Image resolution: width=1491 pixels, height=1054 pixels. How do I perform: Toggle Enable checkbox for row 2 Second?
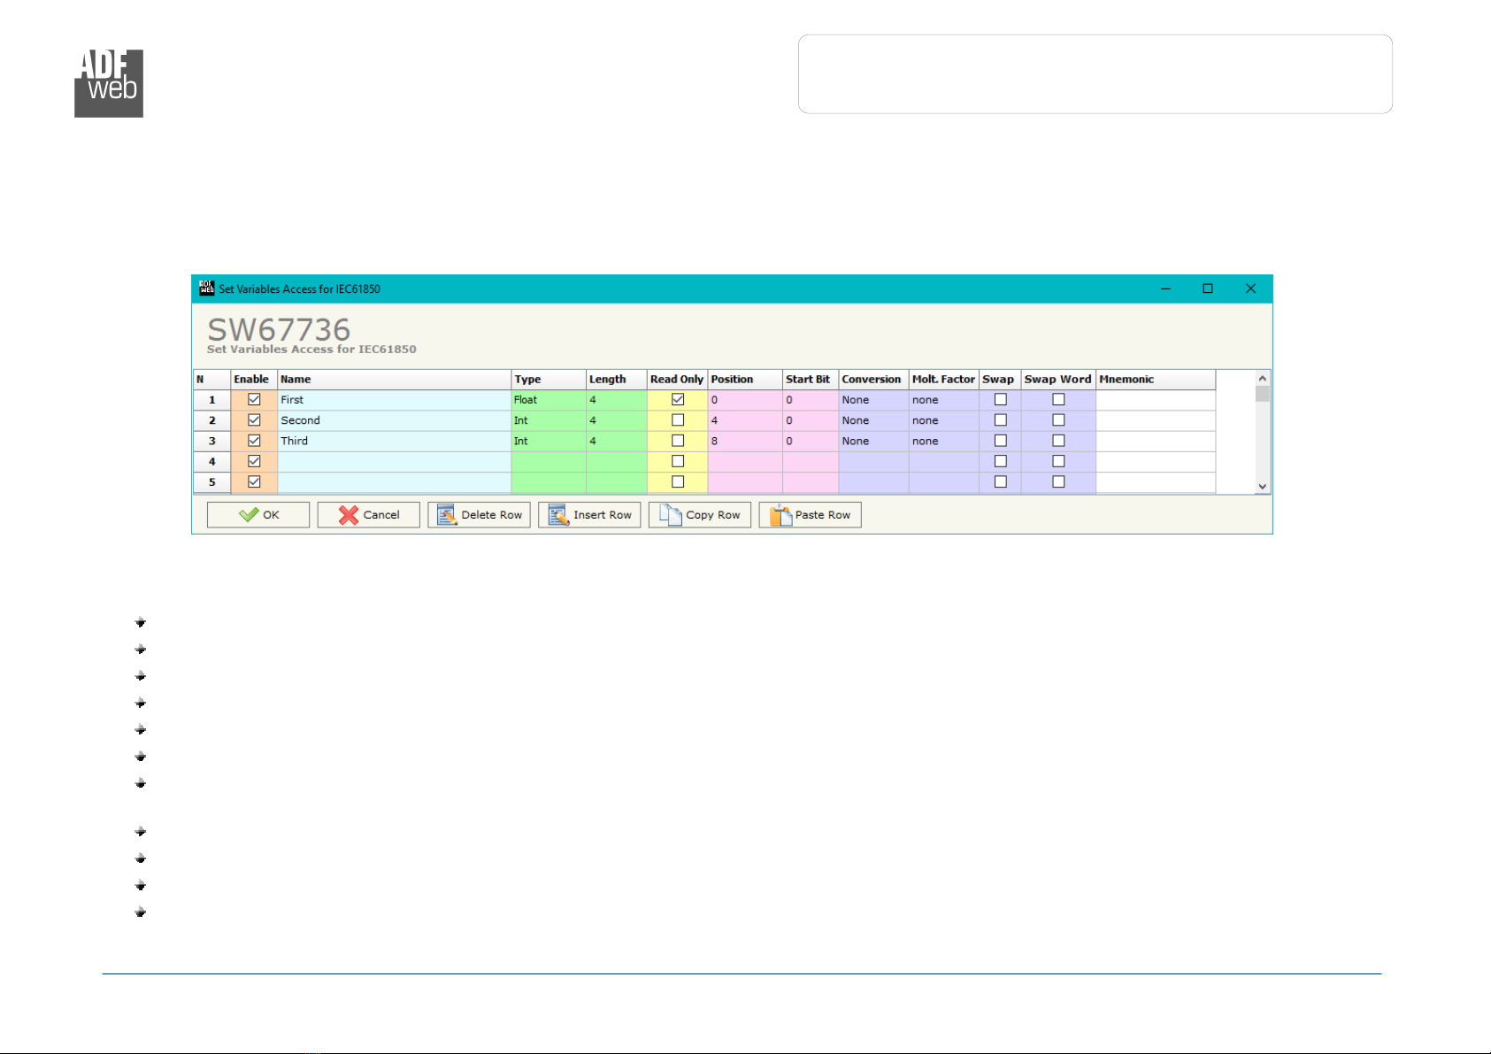(x=254, y=420)
